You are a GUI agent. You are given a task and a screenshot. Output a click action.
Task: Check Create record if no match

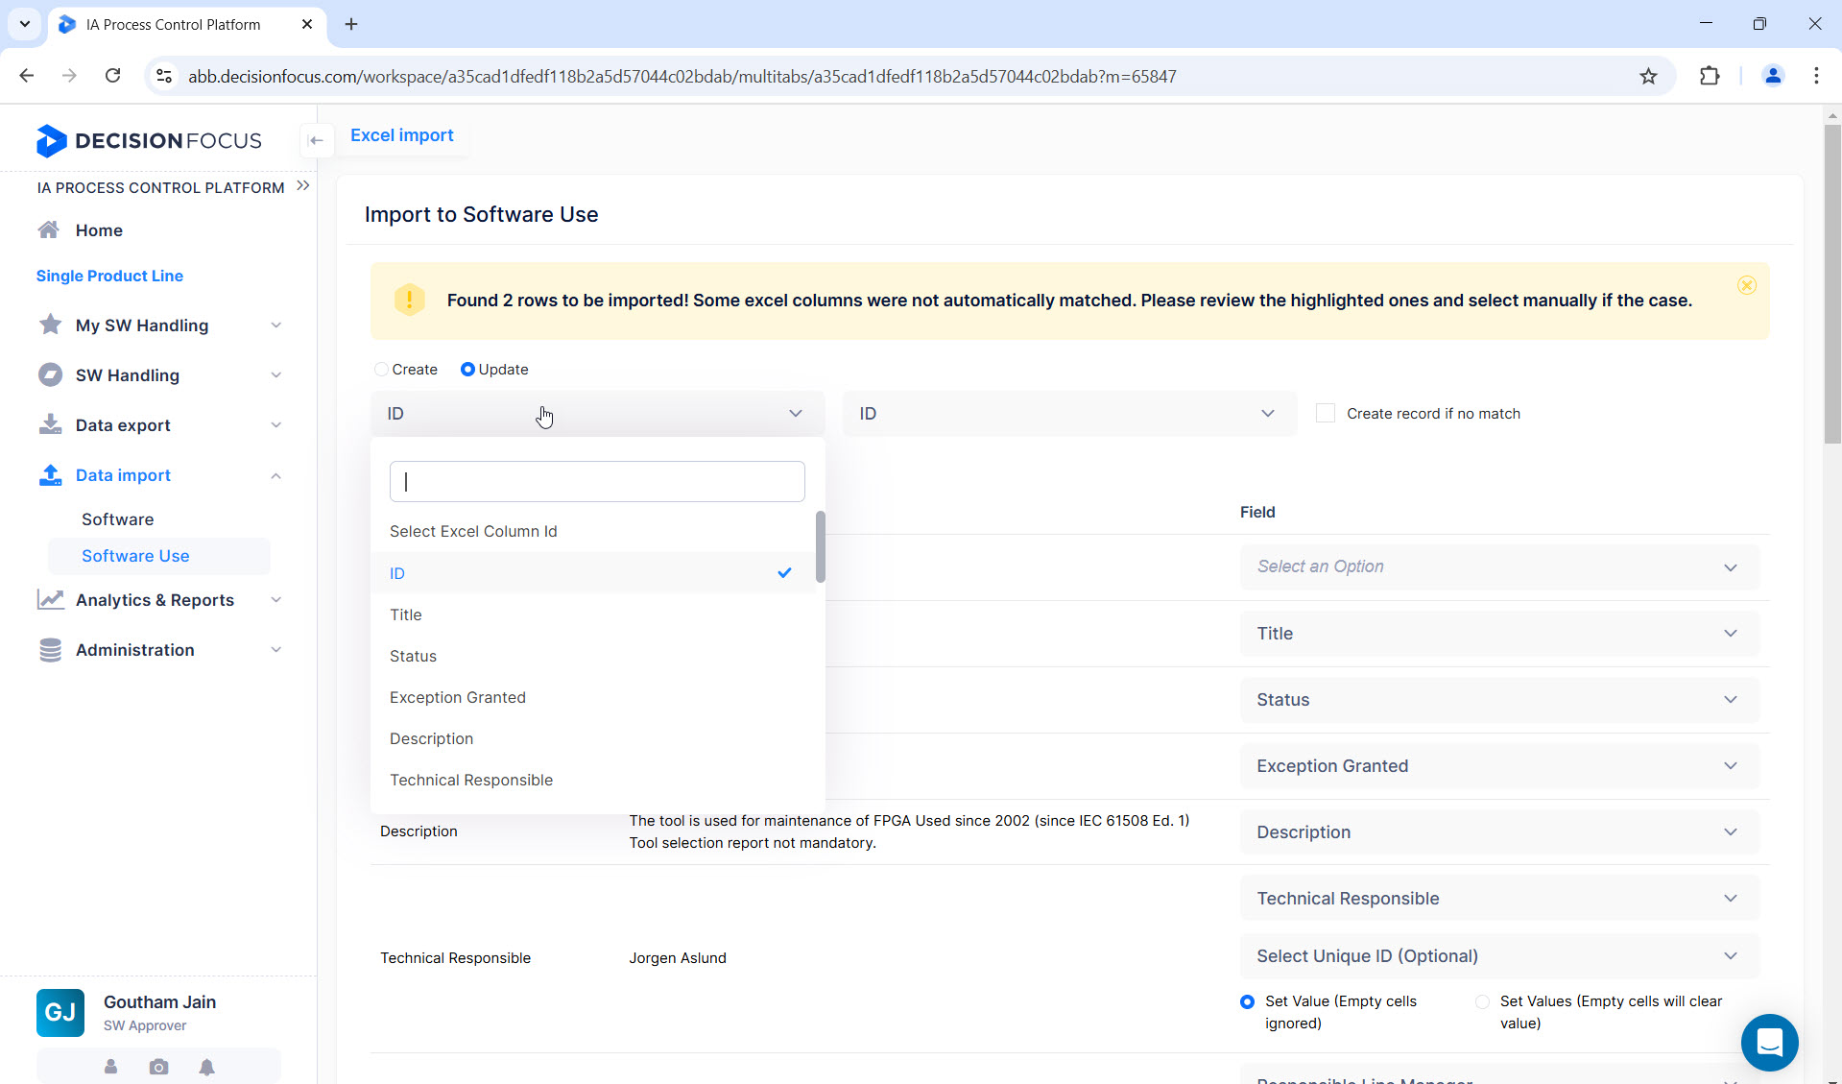pyautogui.click(x=1325, y=413)
